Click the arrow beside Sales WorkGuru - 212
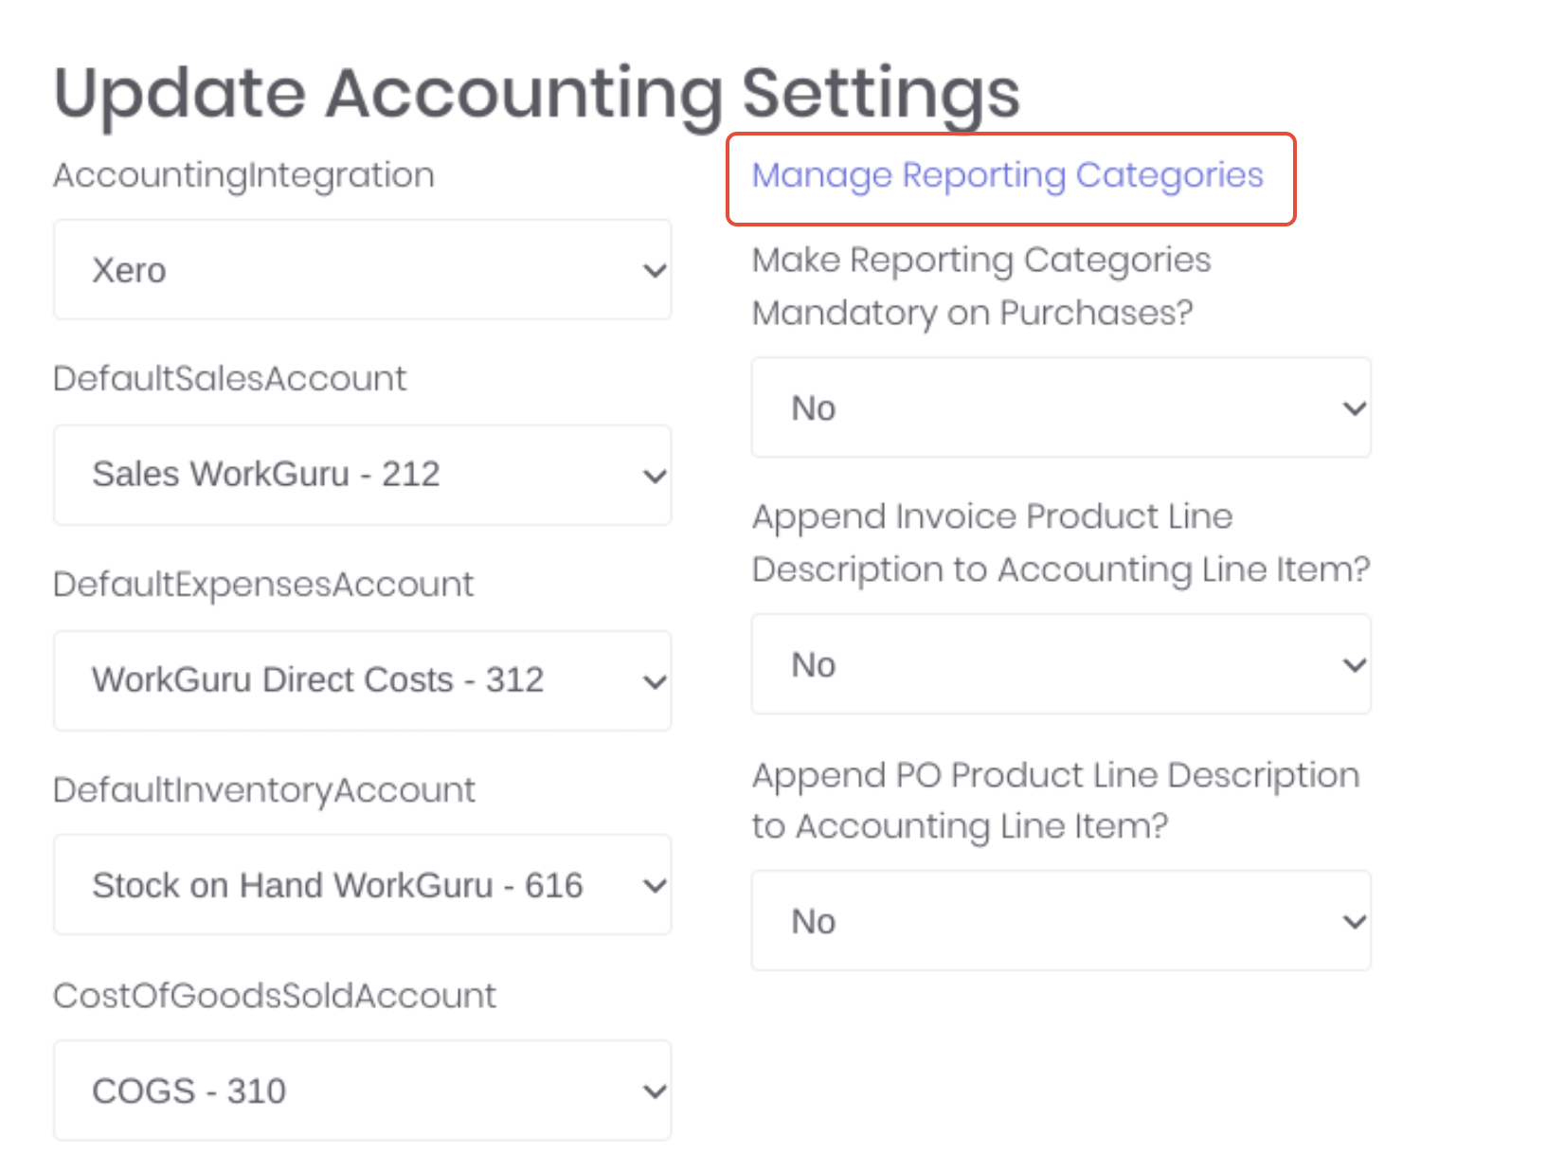 [655, 475]
